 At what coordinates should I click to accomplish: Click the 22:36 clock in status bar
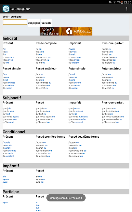pyautogui.click(x=127, y=2)
